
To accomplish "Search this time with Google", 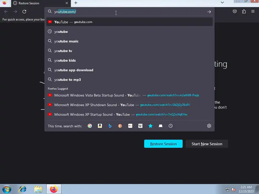I will (90, 126).
